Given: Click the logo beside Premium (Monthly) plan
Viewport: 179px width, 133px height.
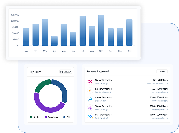Looking at the screenshot, I should click(x=90, y=90).
